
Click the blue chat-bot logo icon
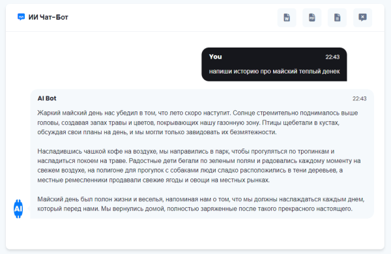point(22,17)
